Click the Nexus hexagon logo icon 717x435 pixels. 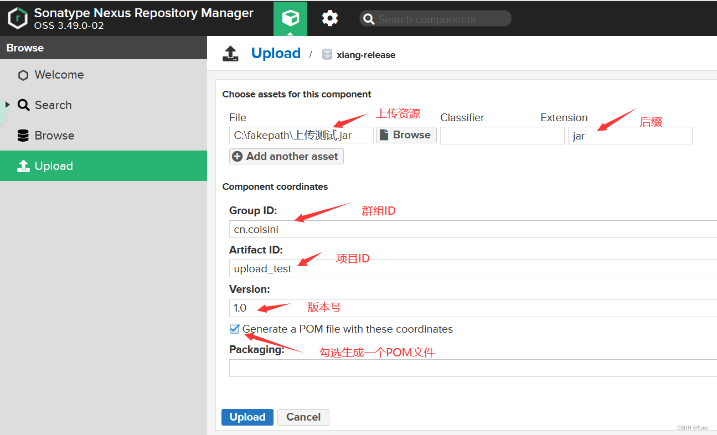tap(18, 18)
